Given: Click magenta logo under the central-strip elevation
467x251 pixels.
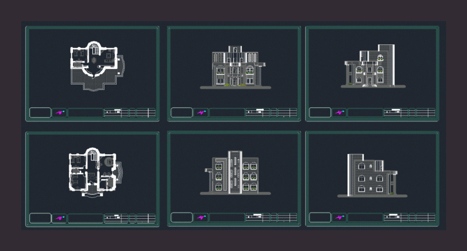Looking at the screenshot, I should (201, 218).
